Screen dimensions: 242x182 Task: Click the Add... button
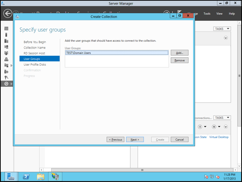coord(179,53)
